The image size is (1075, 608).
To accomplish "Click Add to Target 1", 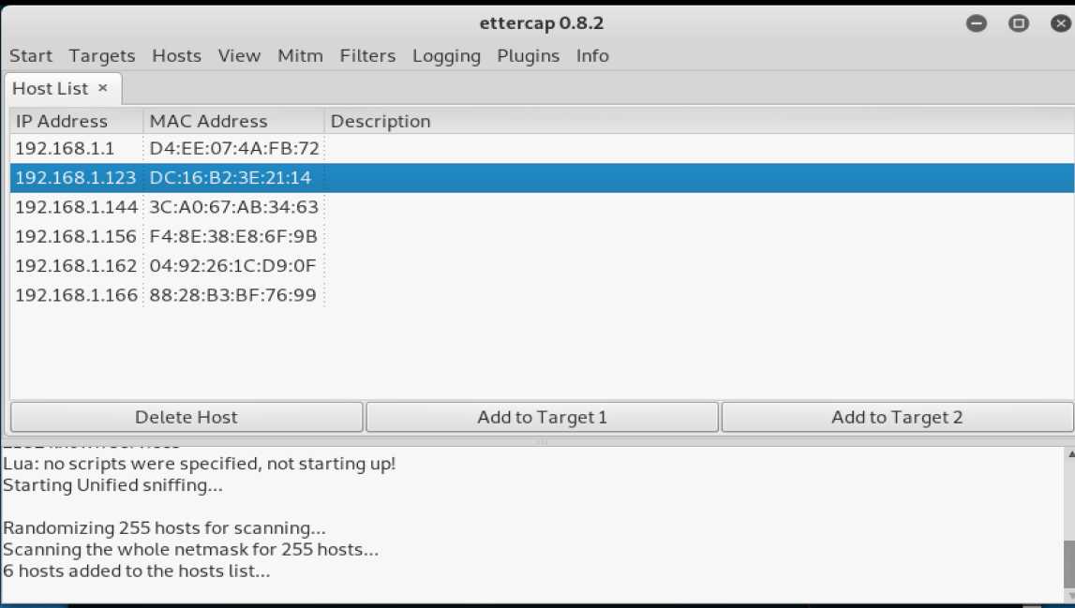I will click(543, 417).
